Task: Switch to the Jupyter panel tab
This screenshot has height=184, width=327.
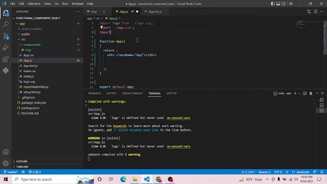Action: pos(172,93)
